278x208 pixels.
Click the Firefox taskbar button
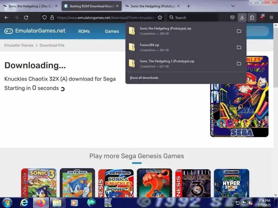click(x=41, y=203)
